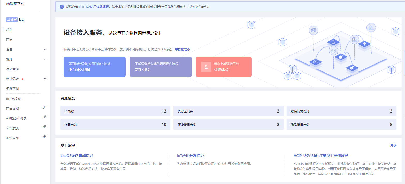This screenshot has height=184, width=405.
Task: Click the 资源空间数 tile
Action: point(228,111)
